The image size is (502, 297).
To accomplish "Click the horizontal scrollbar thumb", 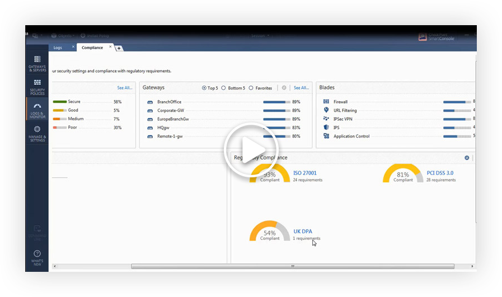I will (x=293, y=266).
